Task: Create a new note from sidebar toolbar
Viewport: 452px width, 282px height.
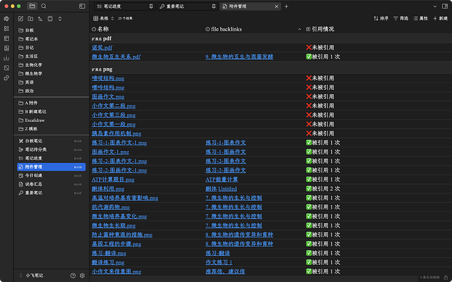Action: (x=20, y=18)
